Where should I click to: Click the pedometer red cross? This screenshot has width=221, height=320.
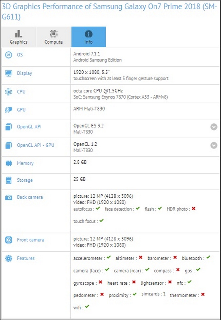102,294
